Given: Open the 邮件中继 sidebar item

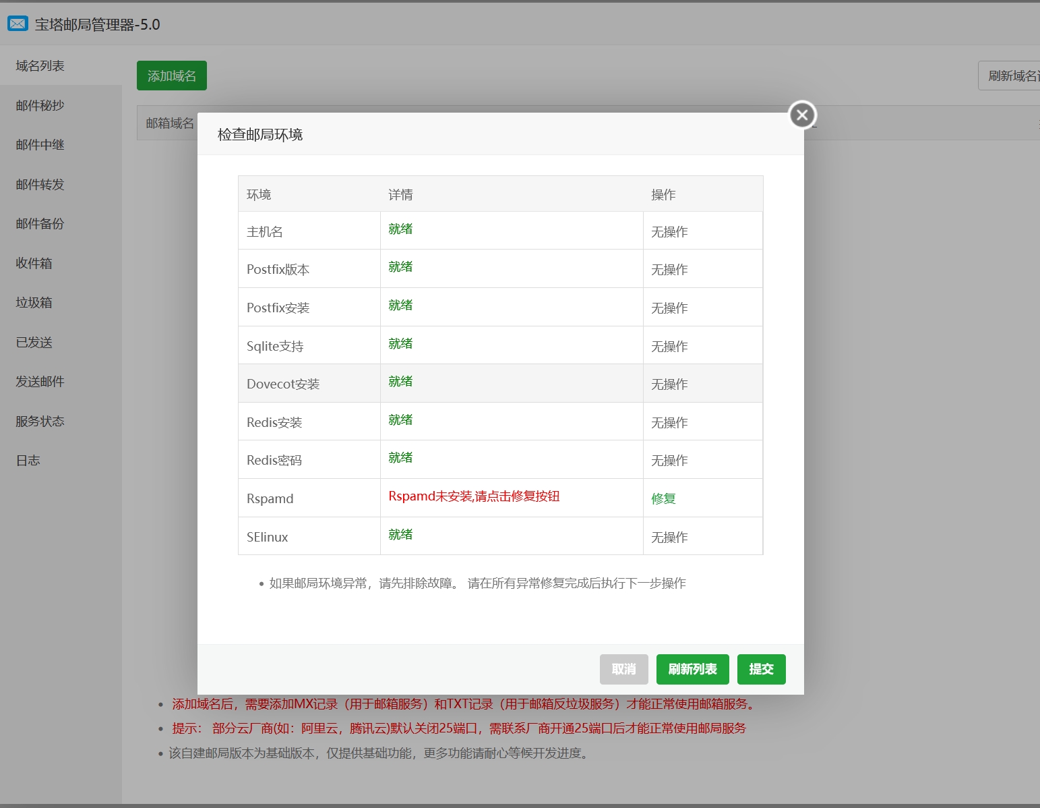Looking at the screenshot, I should coord(61,144).
